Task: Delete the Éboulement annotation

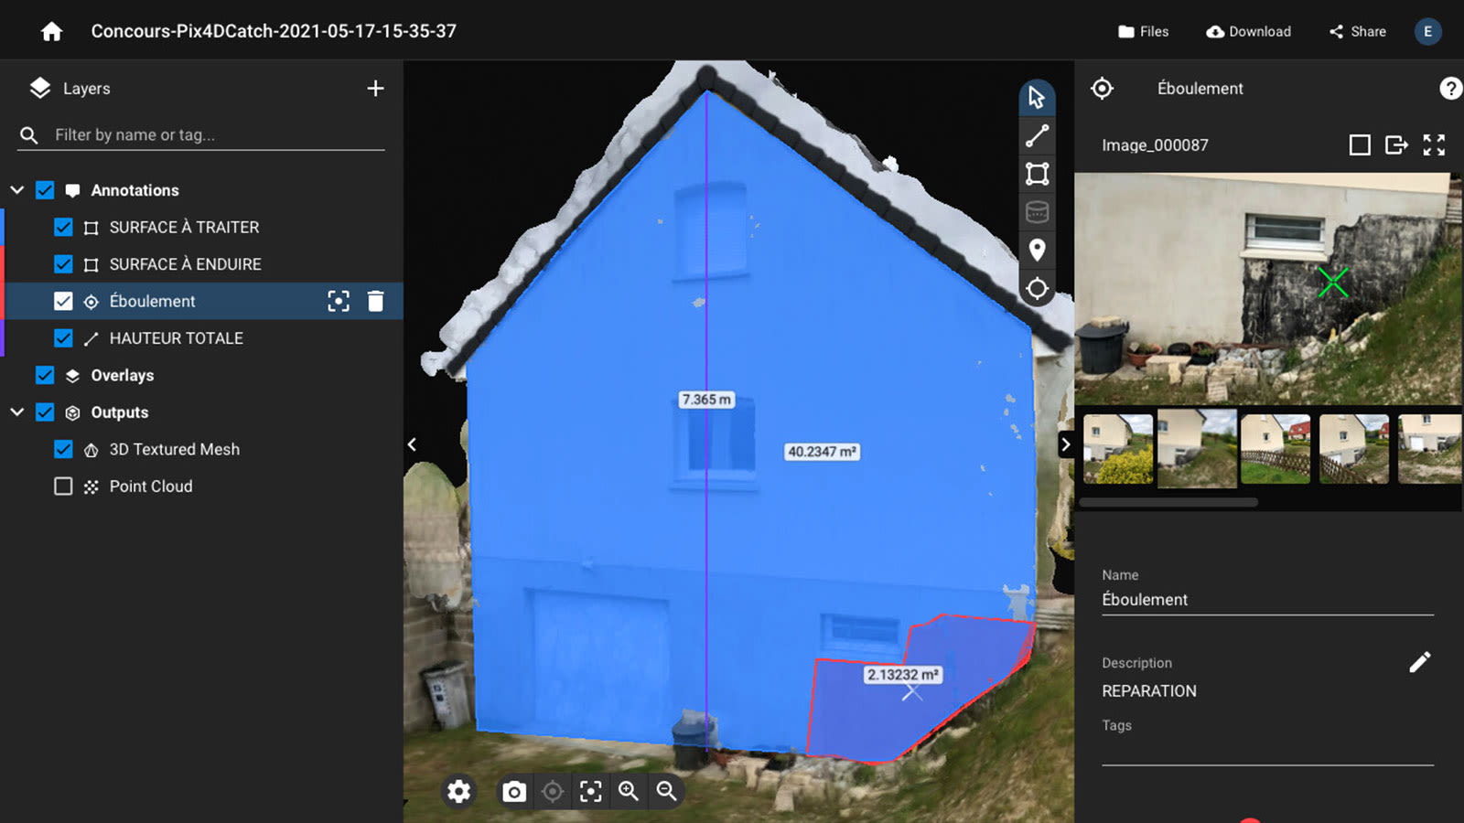Action: click(x=375, y=301)
